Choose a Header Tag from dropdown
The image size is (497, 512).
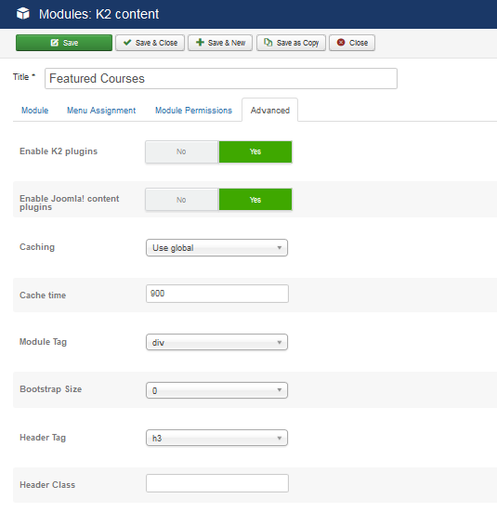coord(216,438)
